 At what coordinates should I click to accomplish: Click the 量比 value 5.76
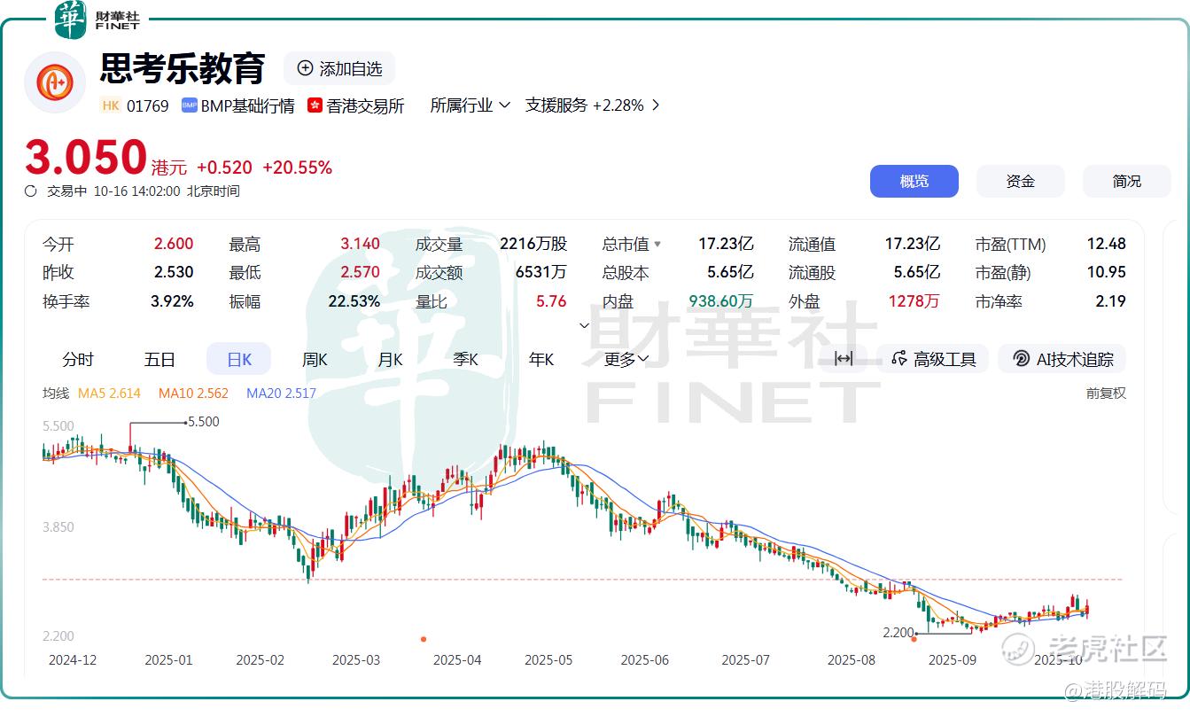click(551, 301)
